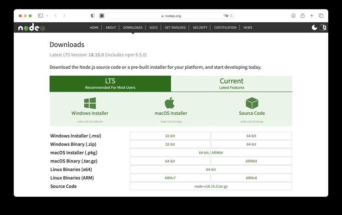
Task: Go back in Safari history
Action: pyautogui.click(x=56, y=15)
